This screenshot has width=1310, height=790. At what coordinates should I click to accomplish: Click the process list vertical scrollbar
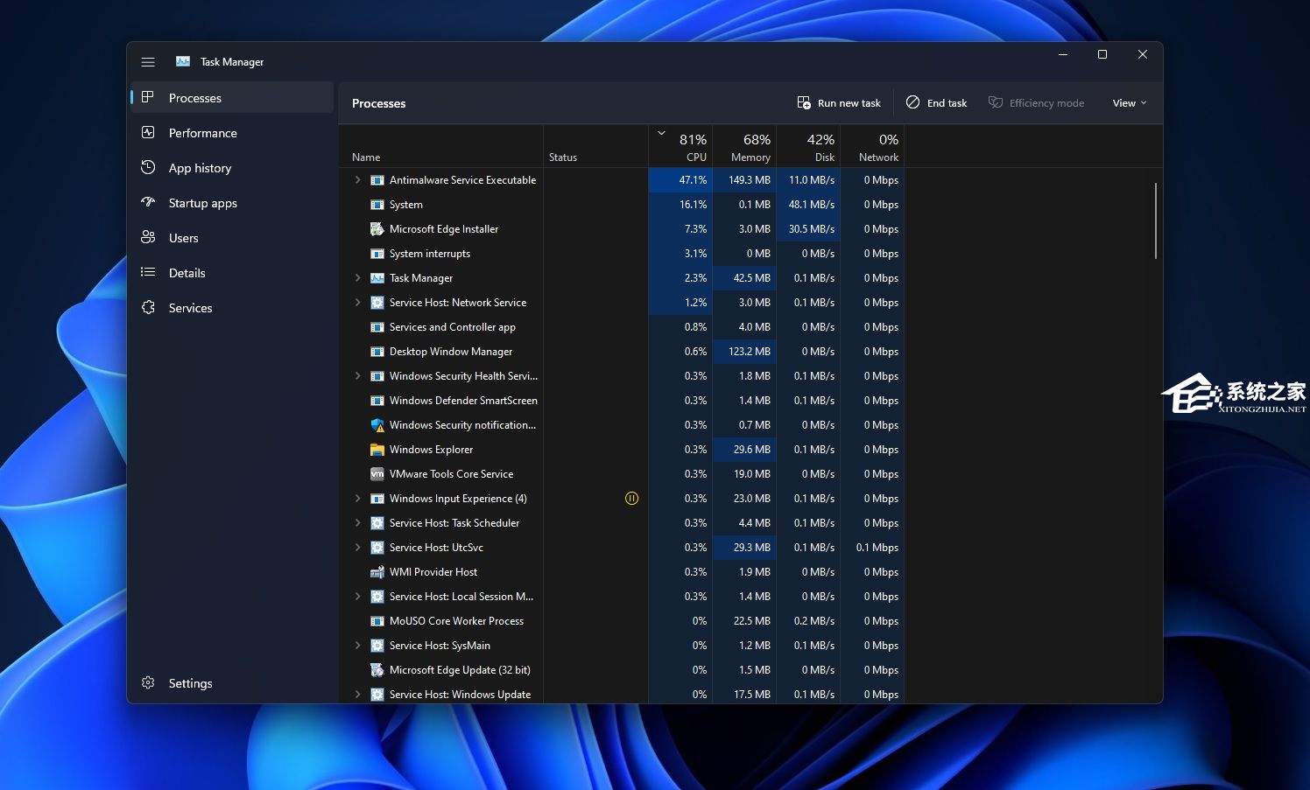click(1156, 220)
